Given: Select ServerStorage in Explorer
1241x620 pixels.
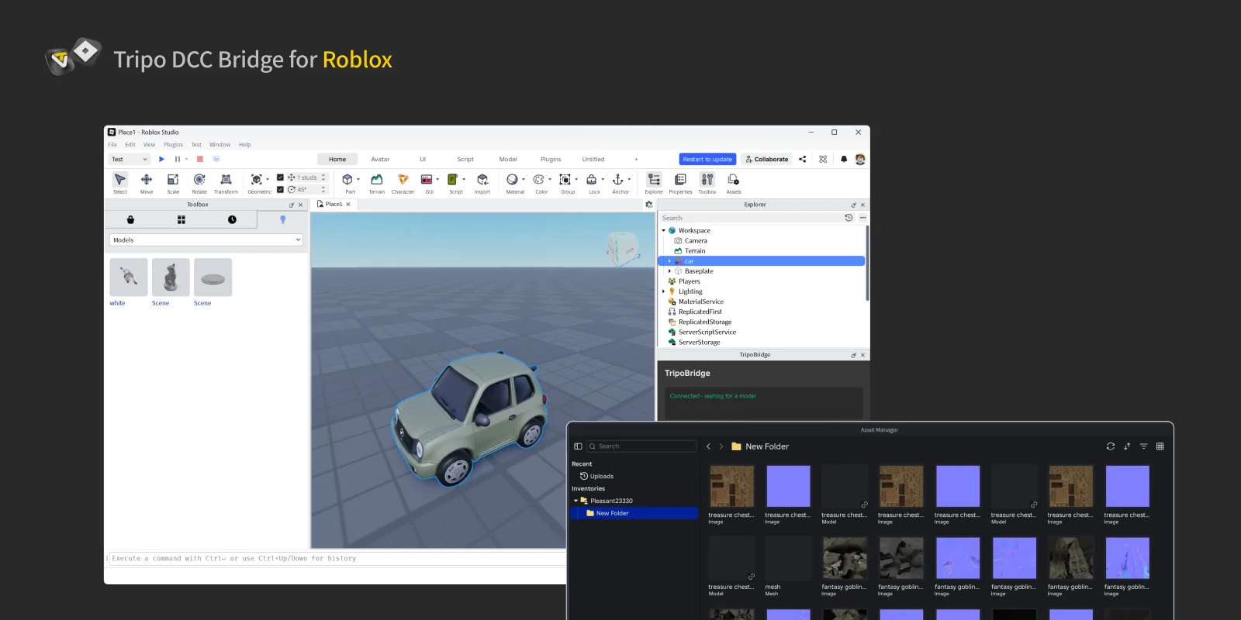Looking at the screenshot, I should [699, 342].
